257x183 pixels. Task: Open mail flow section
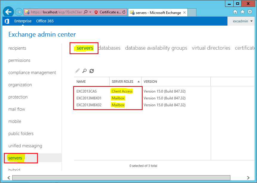tap(16, 109)
